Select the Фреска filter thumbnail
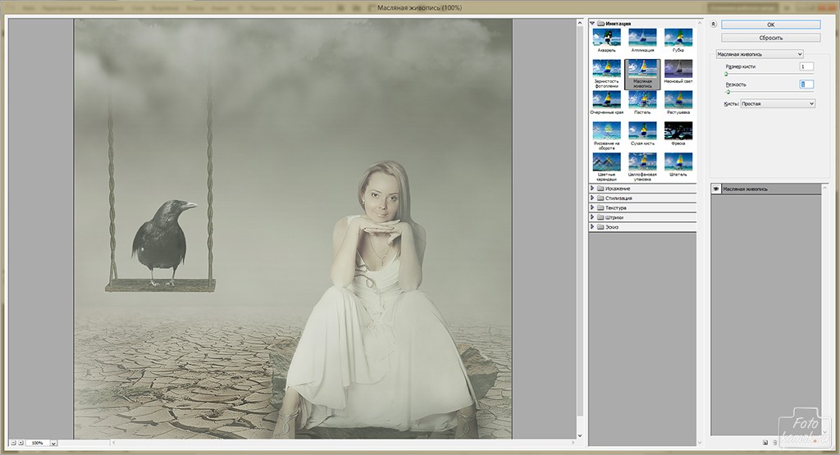 click(678, 131)
